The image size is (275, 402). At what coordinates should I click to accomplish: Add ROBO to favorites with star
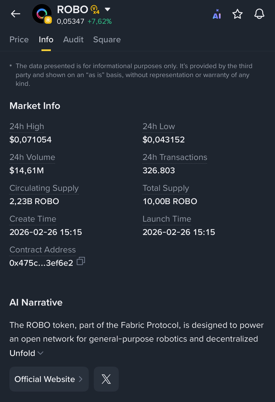click(x=237, y=14)
